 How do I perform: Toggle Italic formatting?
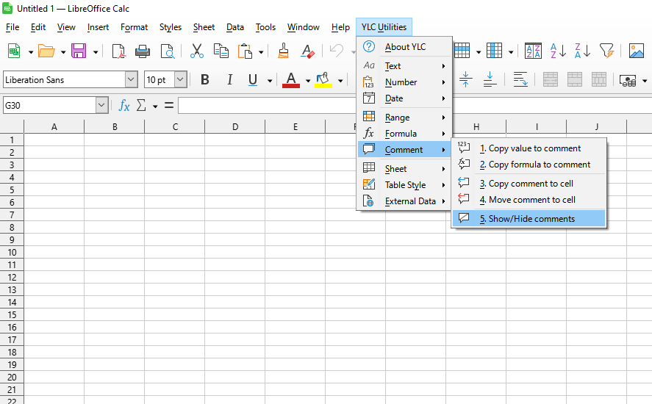[x=229, y=80]
